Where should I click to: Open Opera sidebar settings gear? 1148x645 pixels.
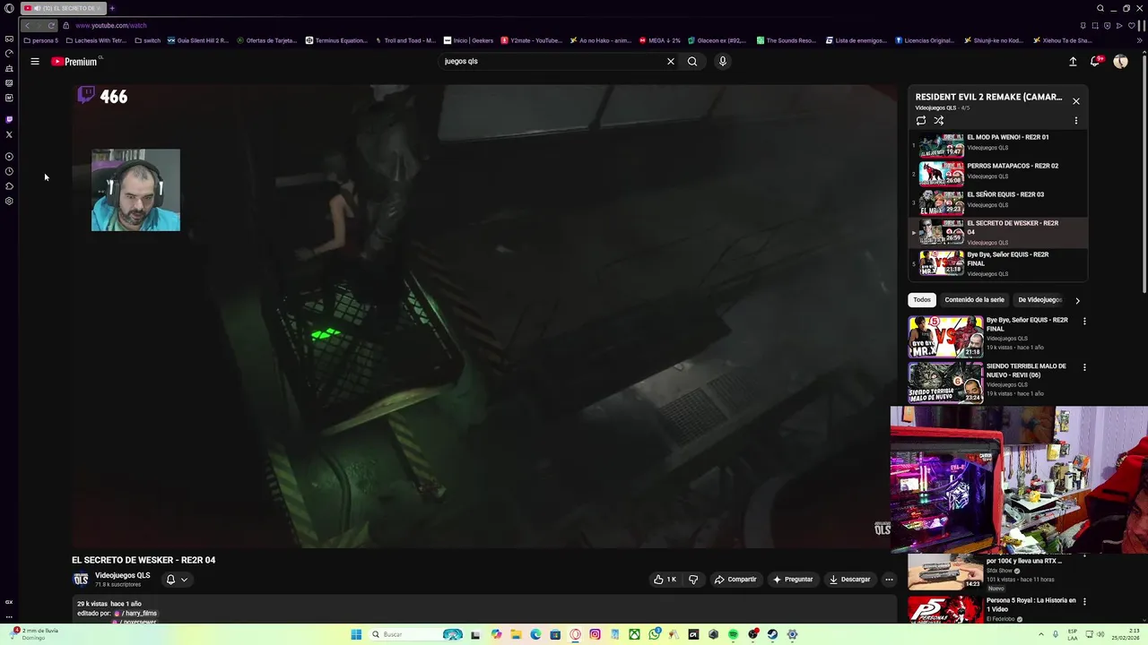pyautogui.click(x=9, y=201)
